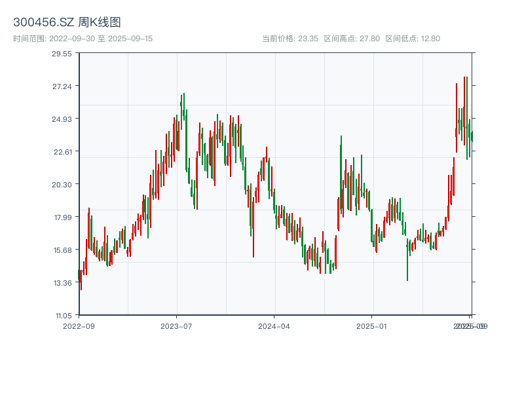
Task: Click y-axis value 15.68
Action: [63, 250]
